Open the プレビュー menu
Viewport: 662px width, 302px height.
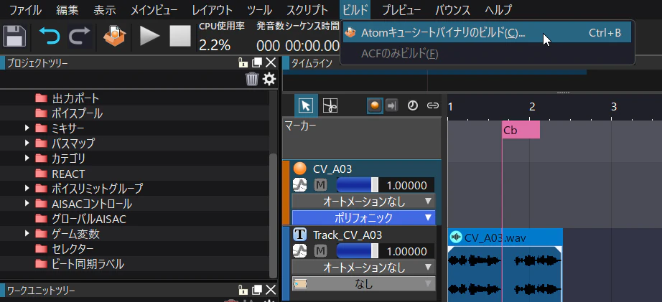[x=401, y=9]
